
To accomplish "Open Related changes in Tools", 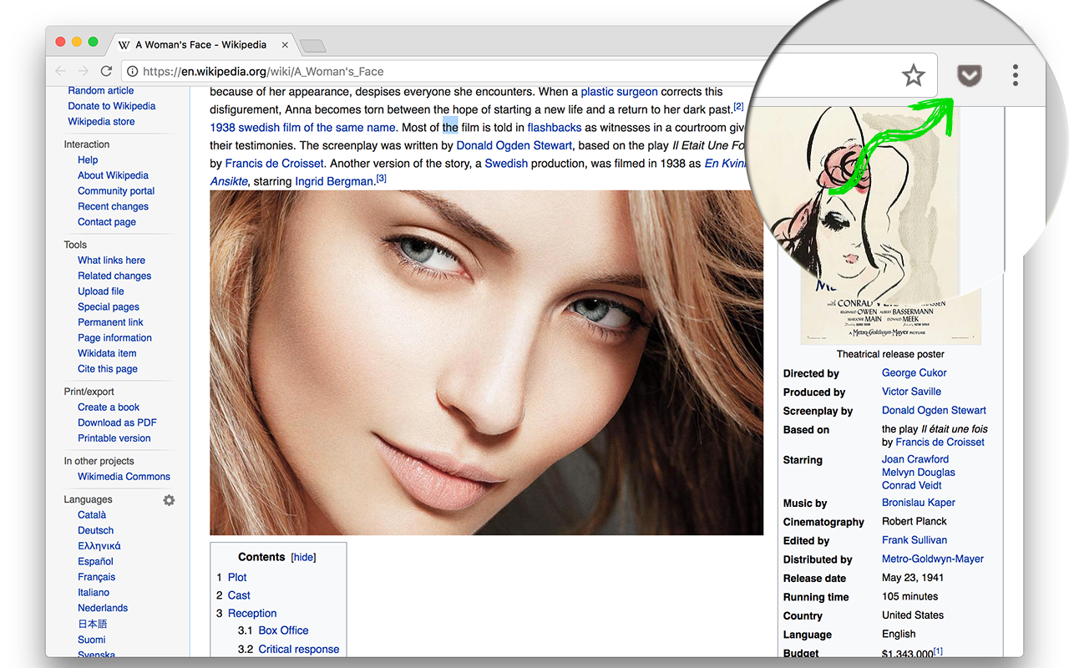I will point(114,276).
